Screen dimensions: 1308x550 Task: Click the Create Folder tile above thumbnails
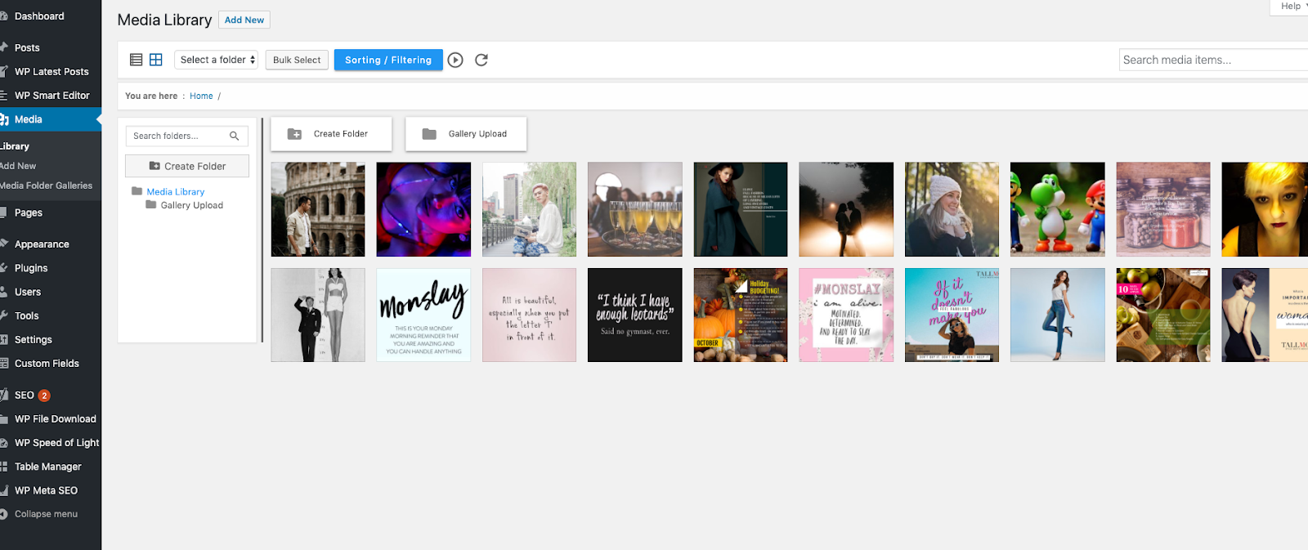coord(331,134)
